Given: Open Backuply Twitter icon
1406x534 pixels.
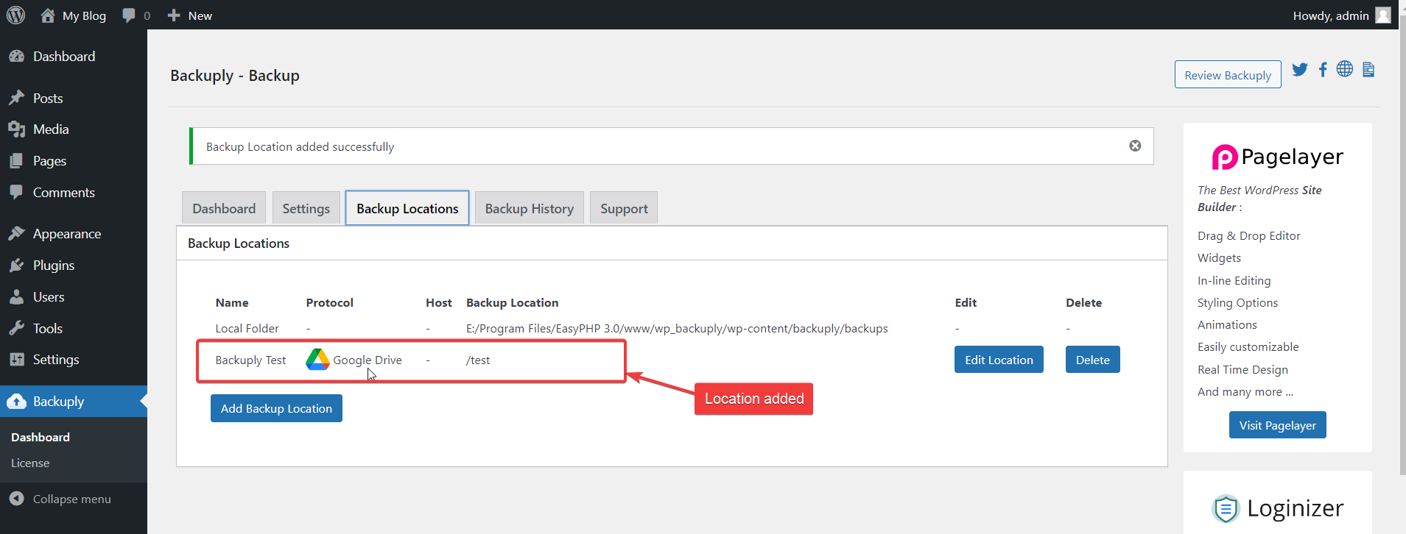Looking at the screenshot, I should (x=1300, y=69).
